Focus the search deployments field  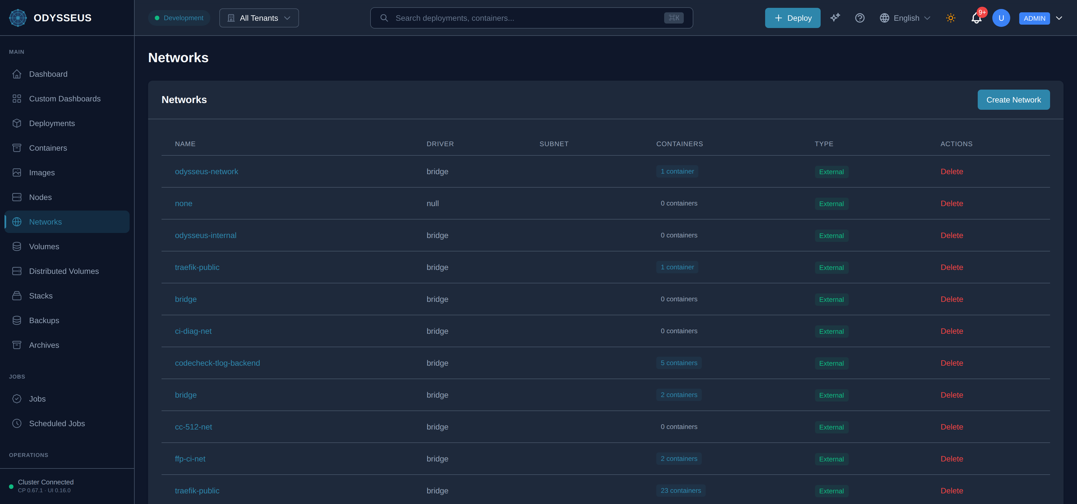pyautogui.click(x=531, y=18)
